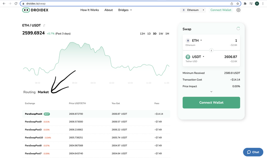This screenshot has height=159, width=267.
Task: Open the Chat widget
Action: 253,152
